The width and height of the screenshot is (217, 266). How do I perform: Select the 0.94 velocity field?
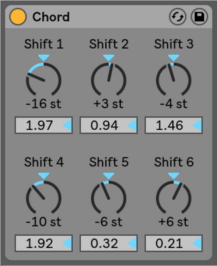(x=109, y=125)
